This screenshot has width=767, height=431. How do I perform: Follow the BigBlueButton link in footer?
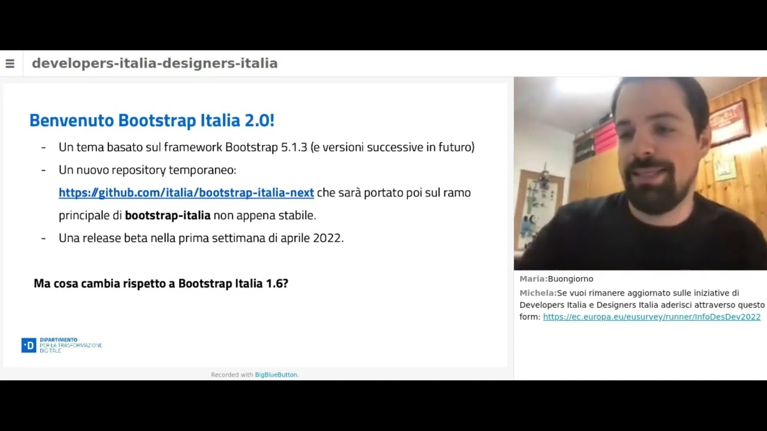[276, 375]
